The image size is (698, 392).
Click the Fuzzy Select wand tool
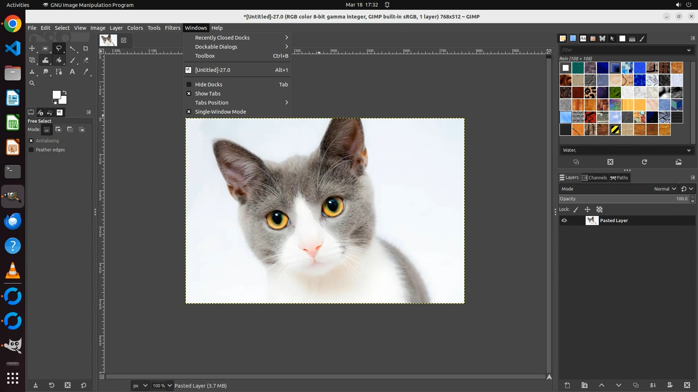click(x=72, y=48)
